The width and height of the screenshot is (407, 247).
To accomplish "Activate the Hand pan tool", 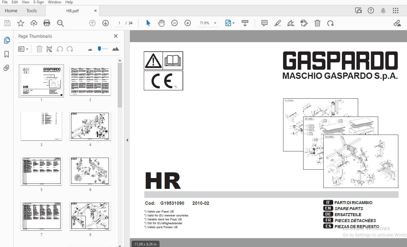I will (161, 23).
